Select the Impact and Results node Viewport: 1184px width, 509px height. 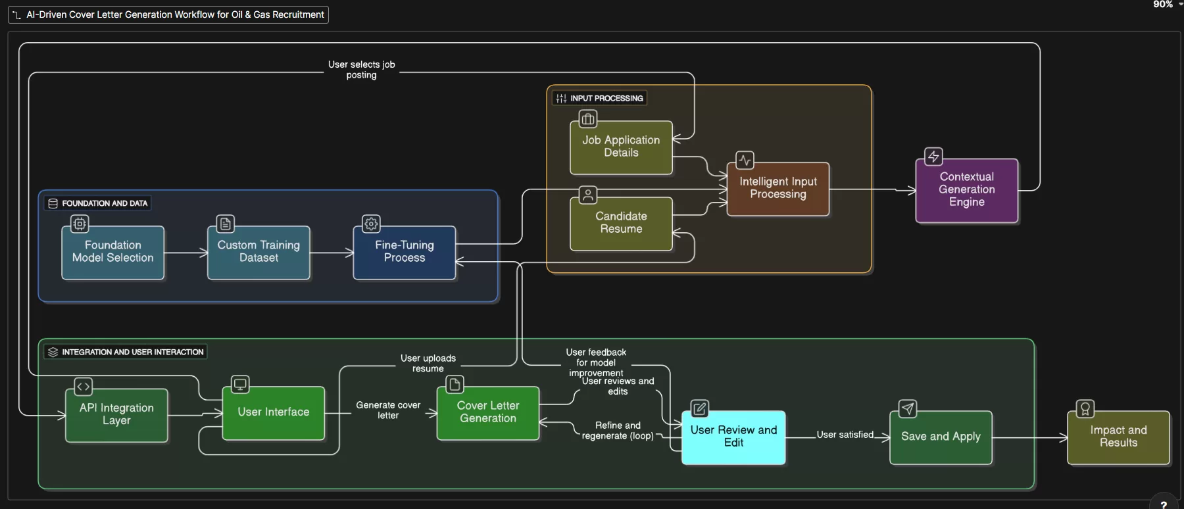coord(1118,437)
